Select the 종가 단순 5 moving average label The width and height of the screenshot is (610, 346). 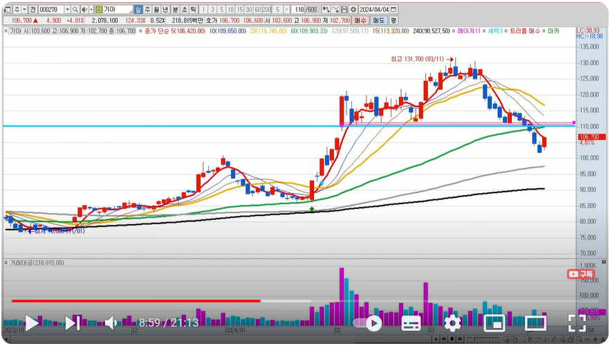coord(175,30)
